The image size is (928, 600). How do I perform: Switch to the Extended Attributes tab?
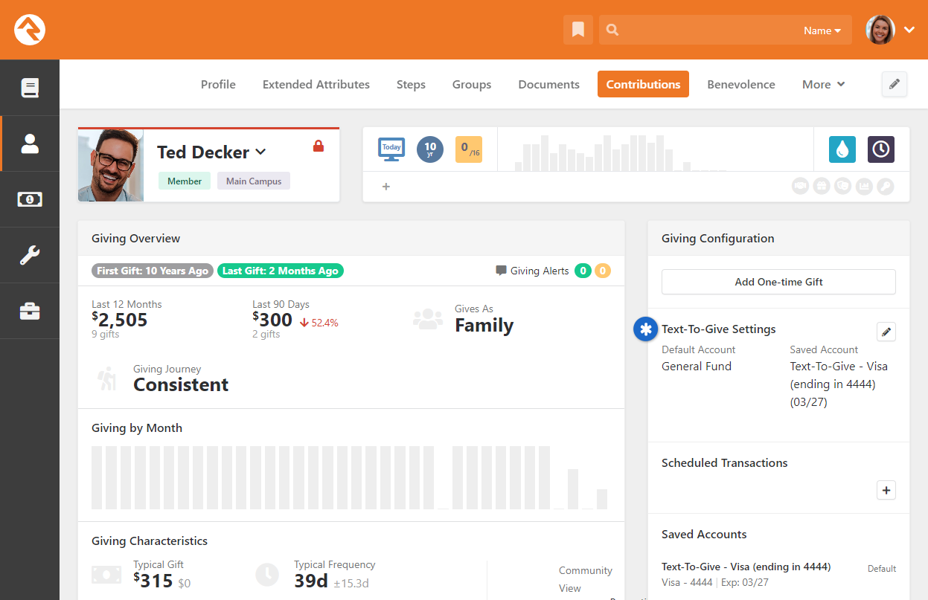pyautogui.click(x=316, y=84)
